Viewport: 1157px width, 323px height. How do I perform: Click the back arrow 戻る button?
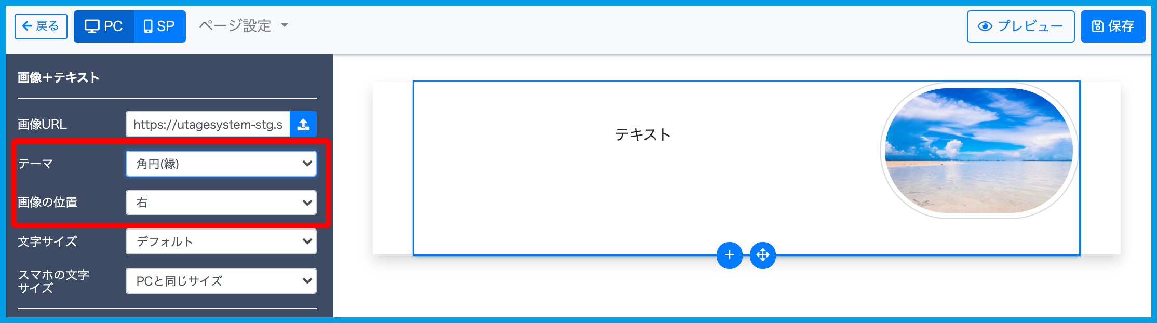tap(41, 26)
